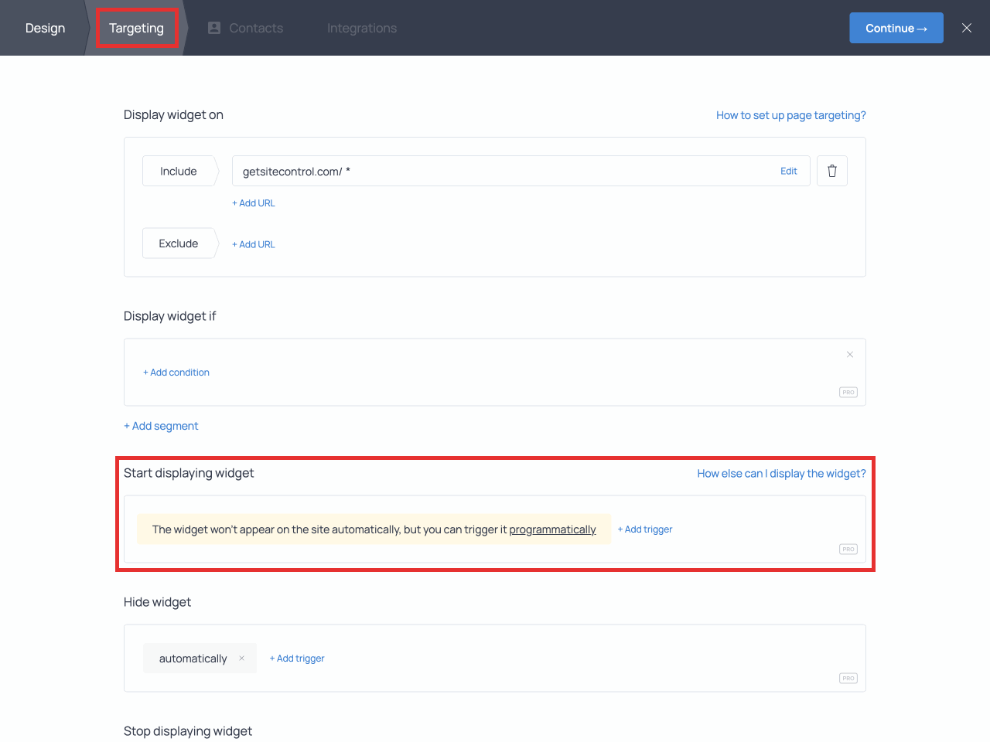Click Add segment below the conditions box
Screen dimensions: 990x742
click(161, 426)
